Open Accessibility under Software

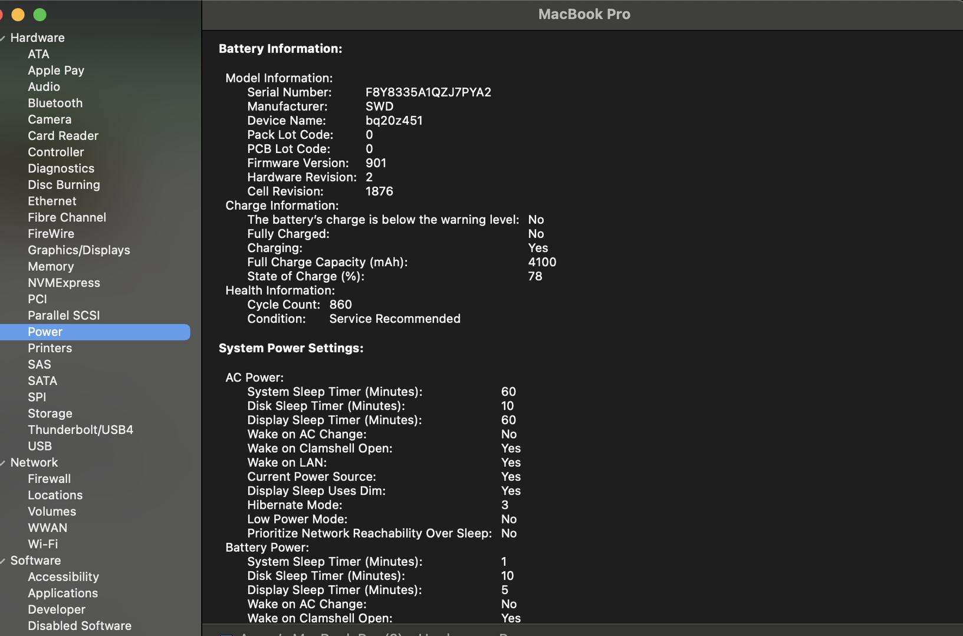tap(63, 577)
